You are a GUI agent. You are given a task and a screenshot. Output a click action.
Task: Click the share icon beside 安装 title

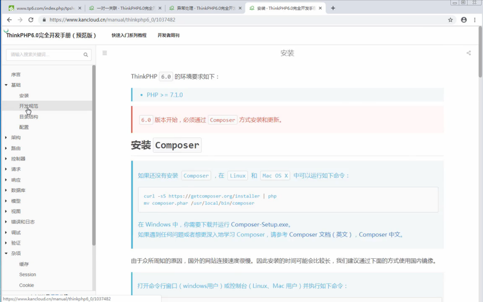click(x=469, y=53)
